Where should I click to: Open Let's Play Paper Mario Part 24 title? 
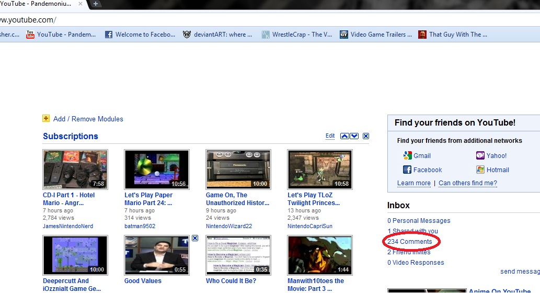pos(148,199)
